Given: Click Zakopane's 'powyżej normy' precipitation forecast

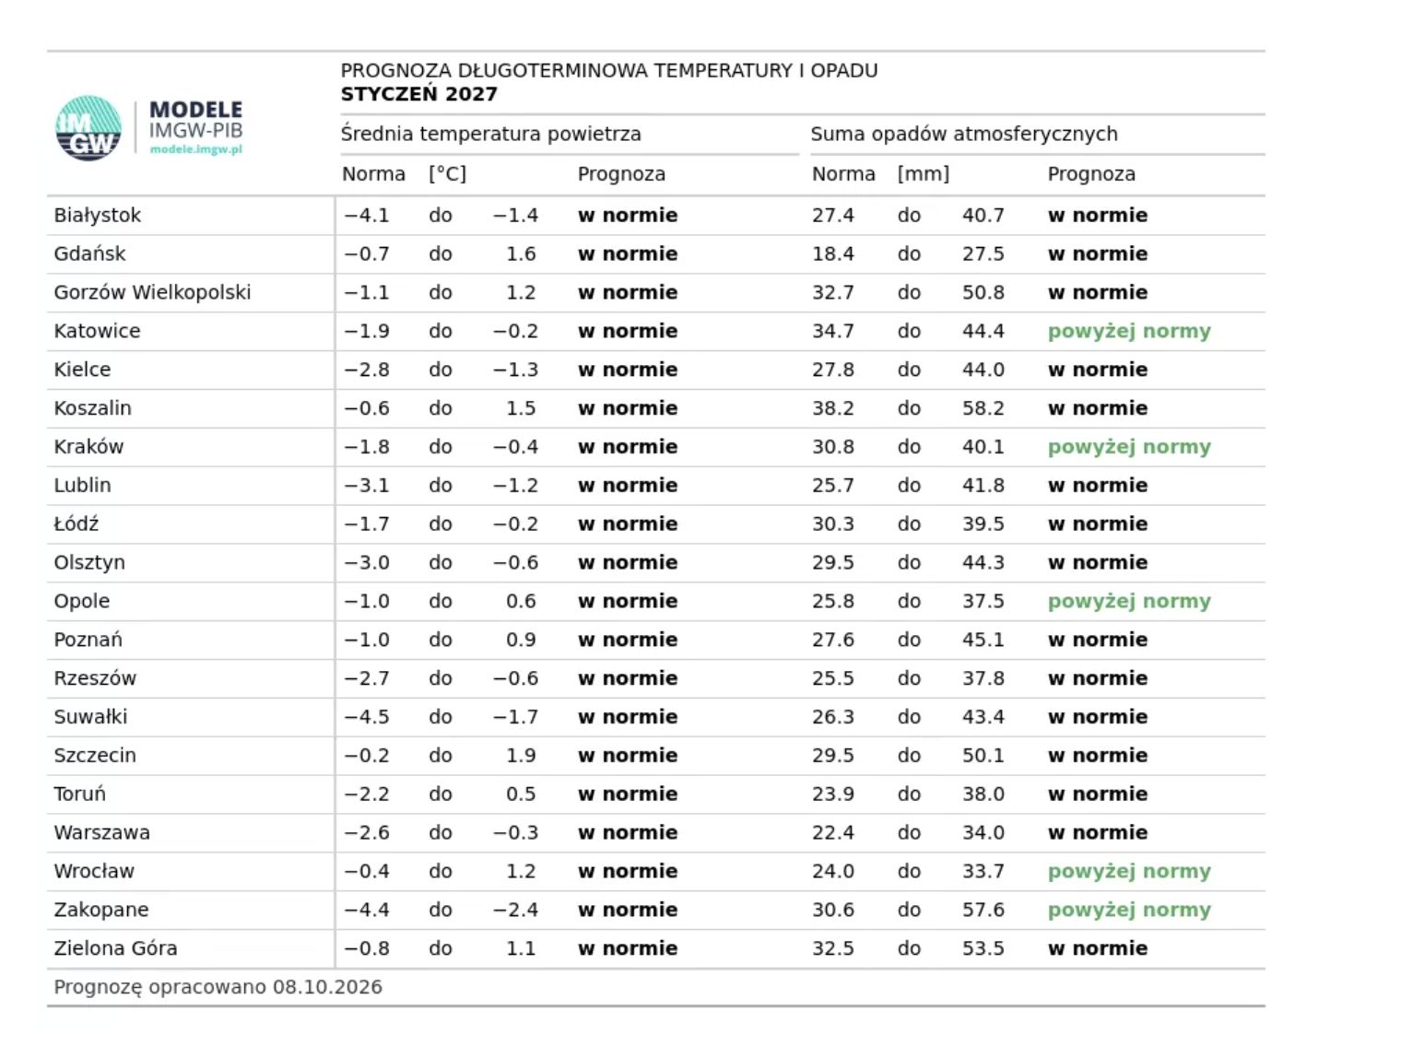Looking at the screenshot, I should coord(1129,910).
